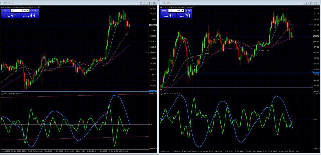321x155 pixels.
Task: Click BUY on the BTCUSD chart
Action: [34, 11]
